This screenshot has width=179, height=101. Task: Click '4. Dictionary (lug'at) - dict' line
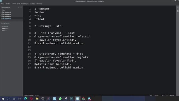coord(59,54)
